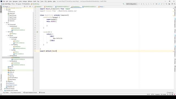Switch to the NewArticle.module.css tab
The width and height of the screenshot is (176, 99).
click(89, 7)
